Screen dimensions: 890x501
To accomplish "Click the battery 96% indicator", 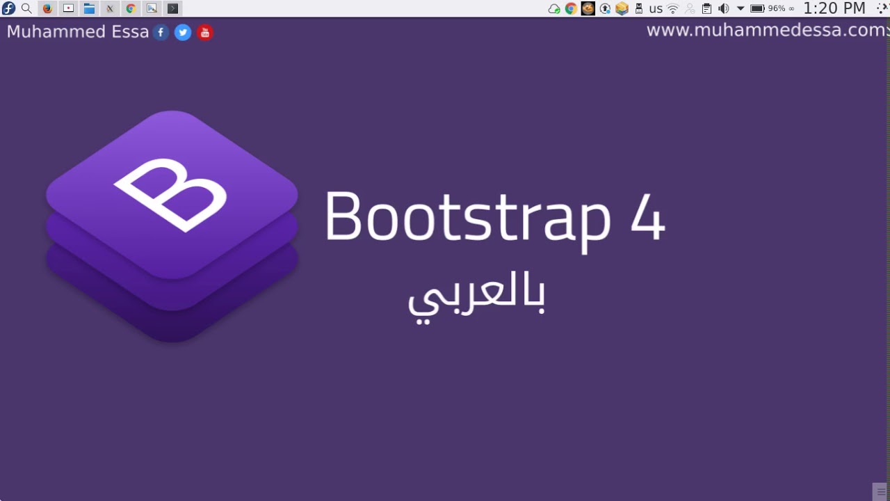I will click(772, 8).
